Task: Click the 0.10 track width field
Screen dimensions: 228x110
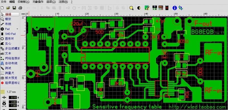Action: 13,97
